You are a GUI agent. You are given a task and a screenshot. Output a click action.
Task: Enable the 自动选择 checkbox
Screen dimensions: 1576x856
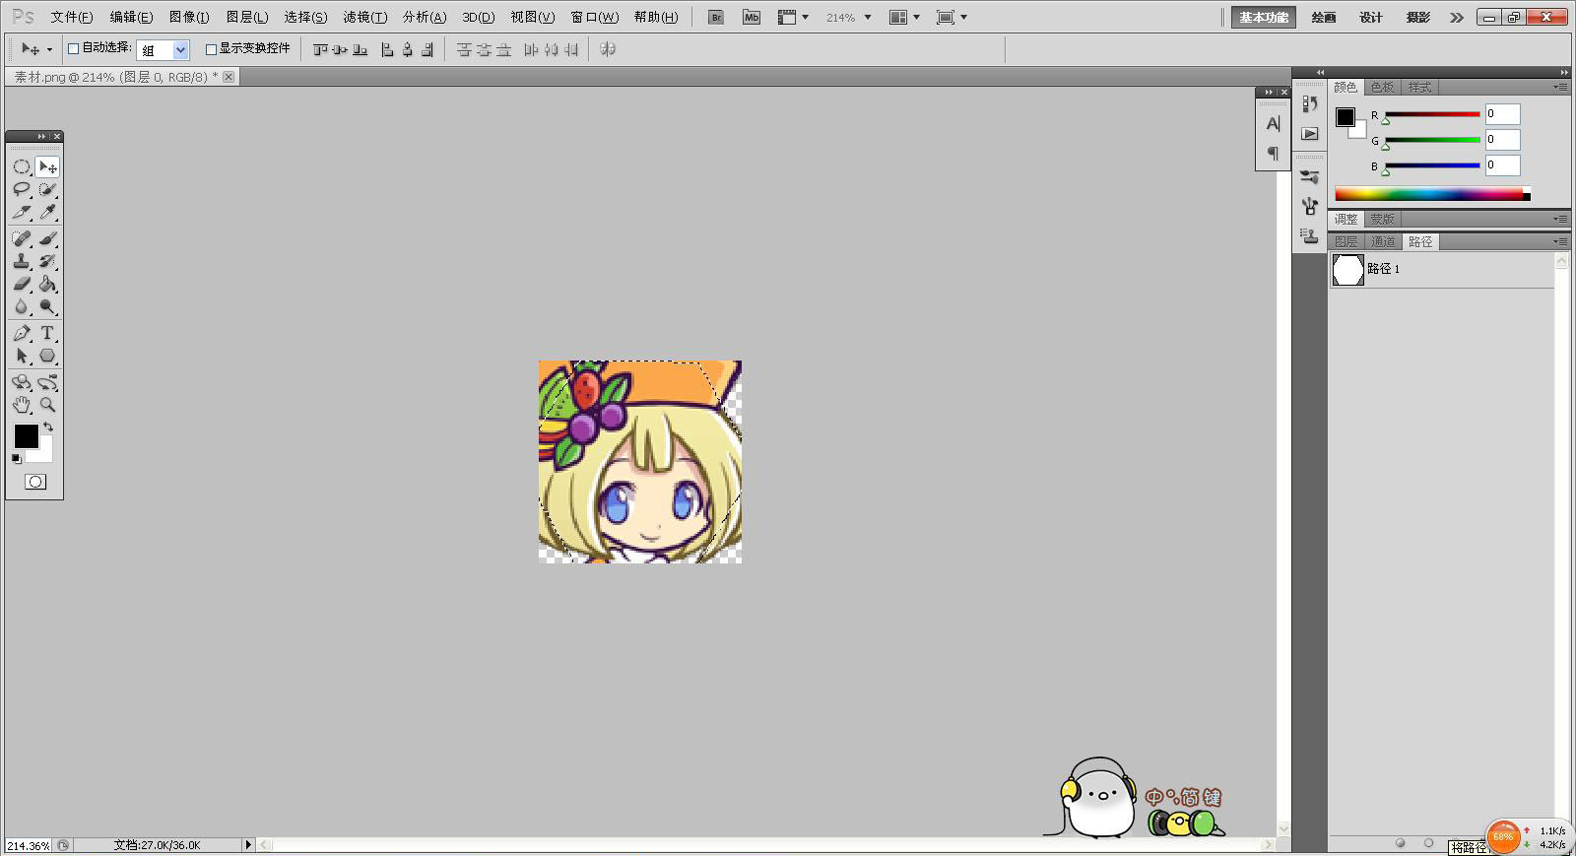coord(73,48)
